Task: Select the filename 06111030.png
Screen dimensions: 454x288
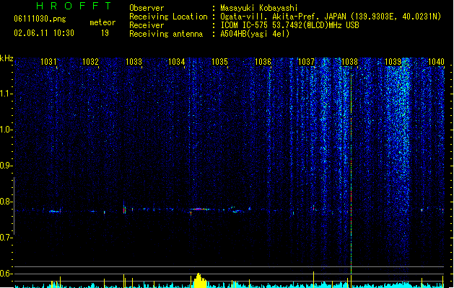Action: (40, 19)
